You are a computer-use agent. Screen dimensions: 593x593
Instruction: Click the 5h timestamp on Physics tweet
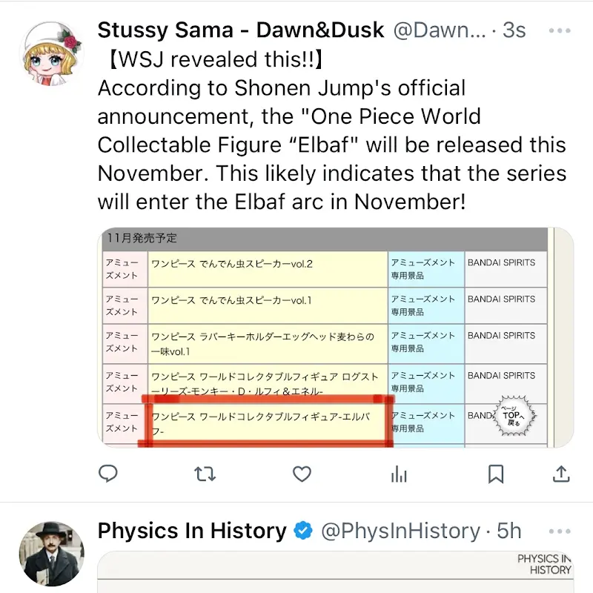coord(509,531)
